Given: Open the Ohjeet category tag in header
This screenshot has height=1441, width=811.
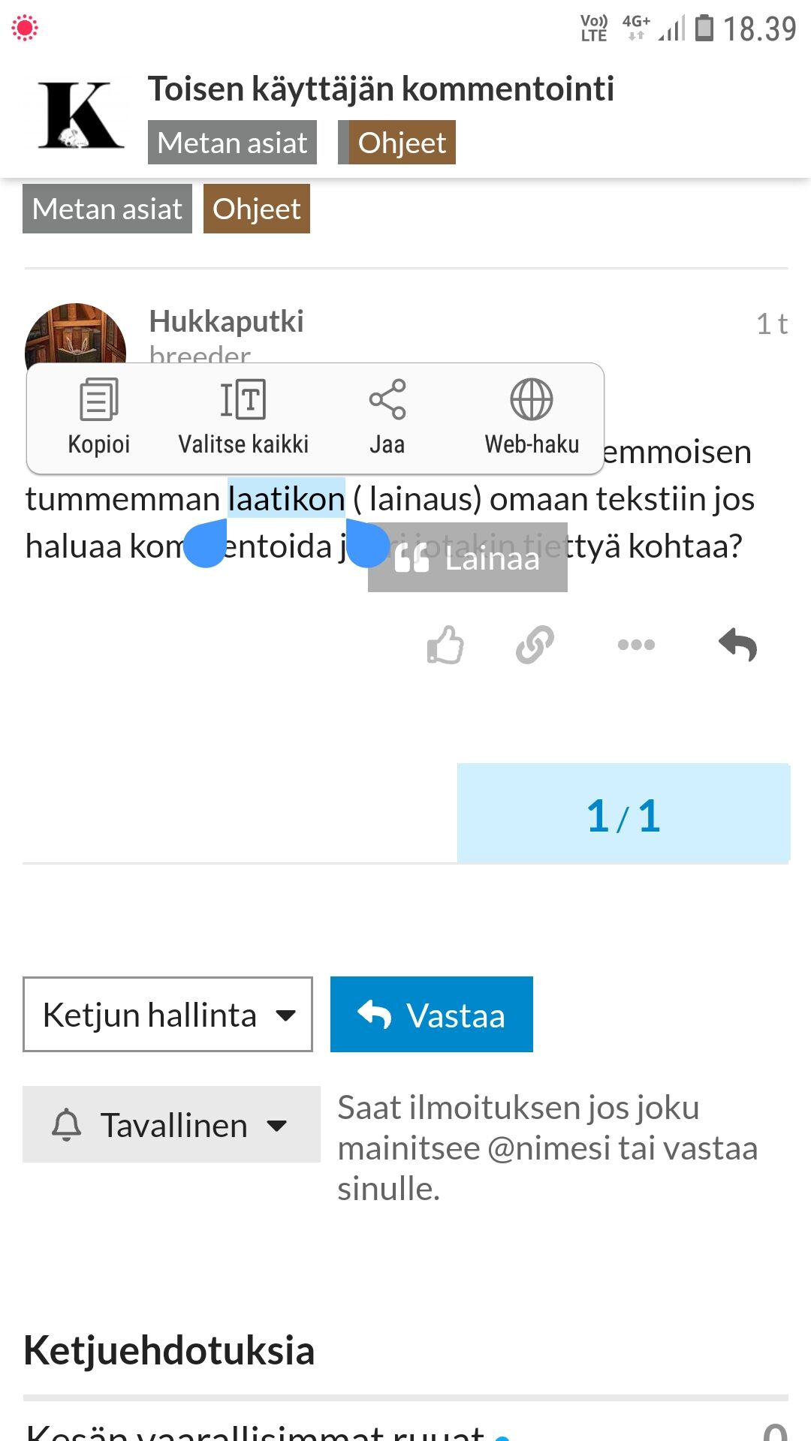Looking at the screenshot, I should point(401,143).
